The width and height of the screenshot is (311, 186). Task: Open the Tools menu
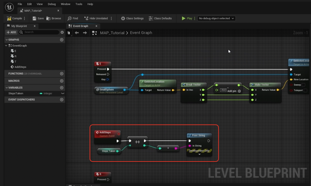pos(79,4)
